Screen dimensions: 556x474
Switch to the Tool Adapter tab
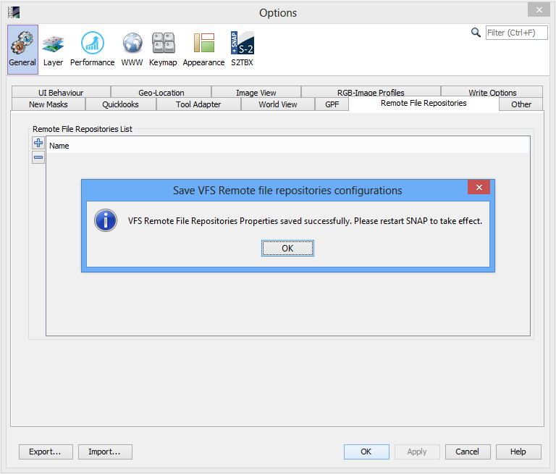pyautogui.click(x=198, y=104)
